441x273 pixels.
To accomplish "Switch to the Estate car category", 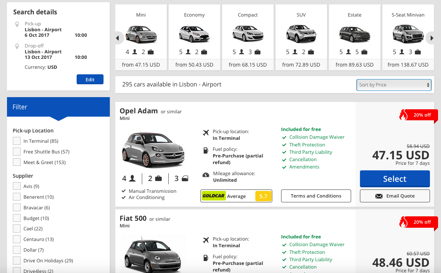I will coord(355,37).
